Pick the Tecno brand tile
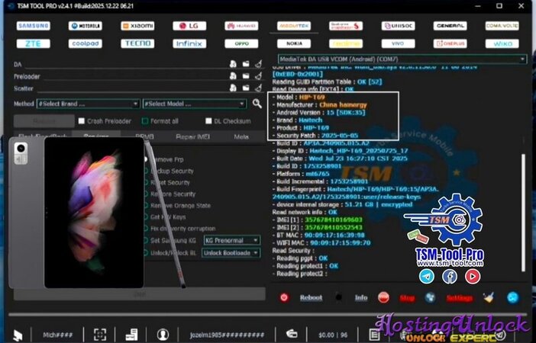The image size is (536, 343). [136, 43]
